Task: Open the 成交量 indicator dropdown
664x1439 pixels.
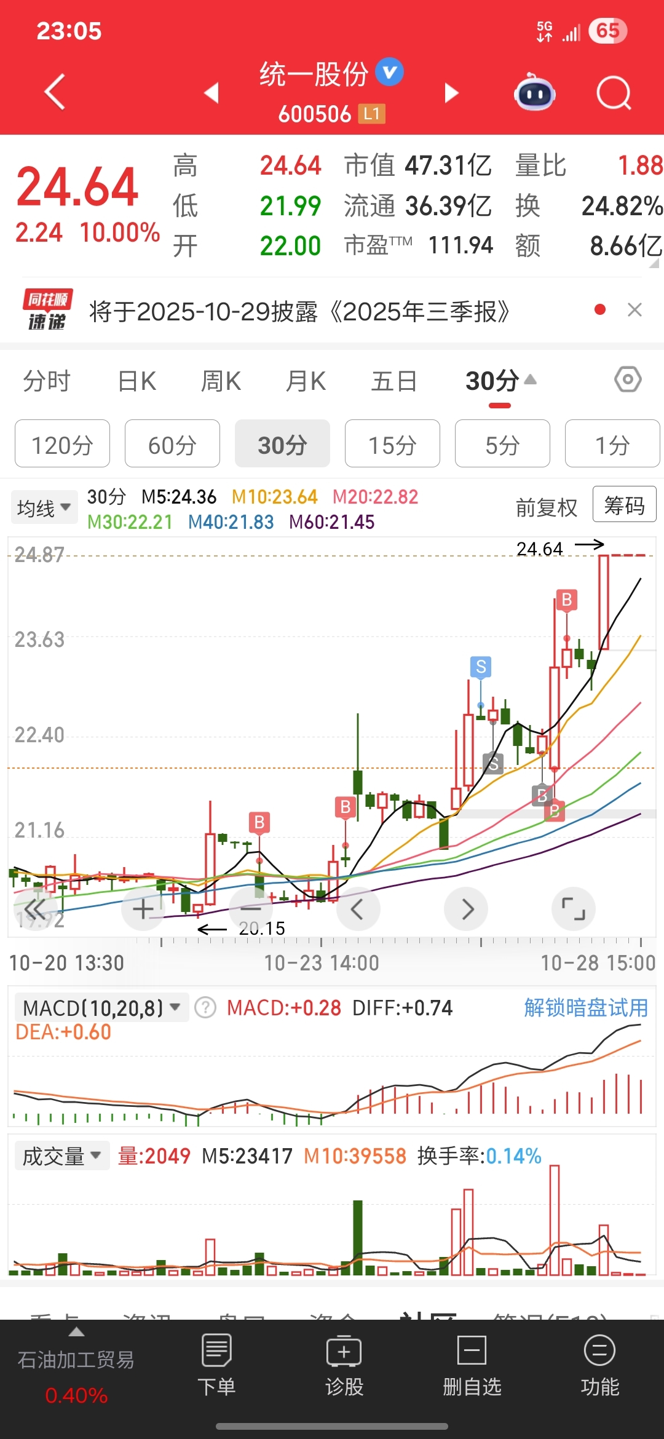Action: (61, 1156)
